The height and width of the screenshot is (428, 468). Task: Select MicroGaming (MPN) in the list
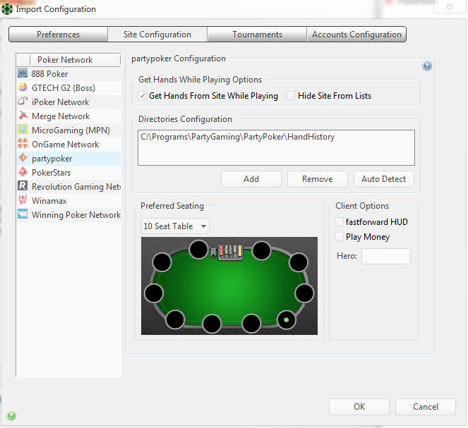point(69,130)
